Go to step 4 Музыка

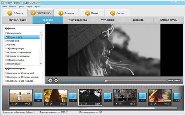(91, 13)
